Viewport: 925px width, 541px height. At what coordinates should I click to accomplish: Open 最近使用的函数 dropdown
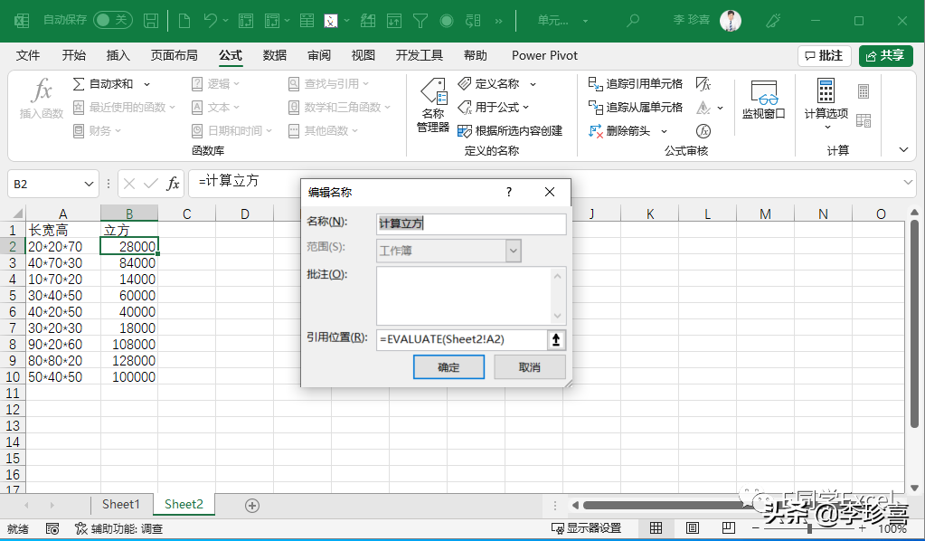124,108
